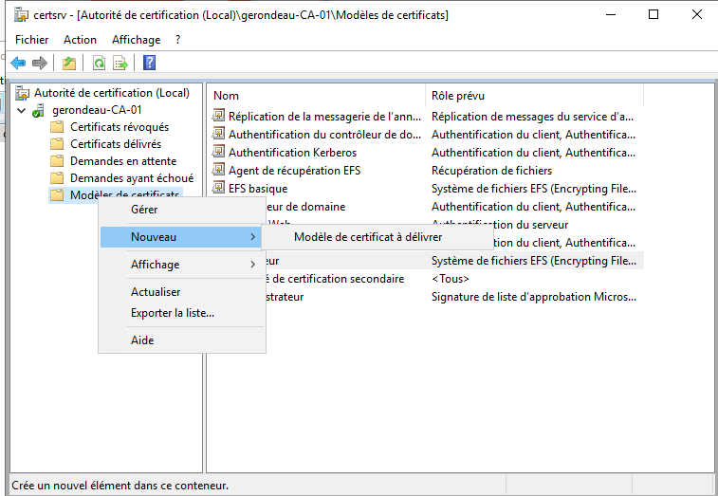This screenshot has width=718, height=496.
Task: Click Actualiser in the context menu
Action: pyautogui.click(x=156, y=292)
